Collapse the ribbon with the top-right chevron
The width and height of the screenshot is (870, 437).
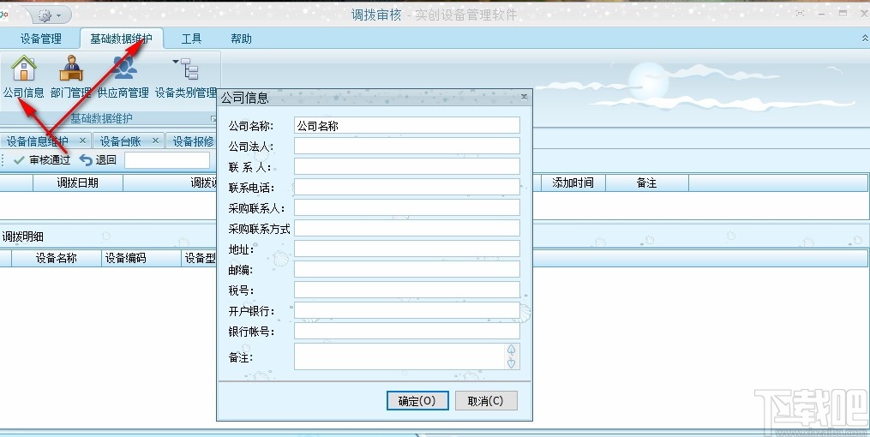(x=865, y=39)
